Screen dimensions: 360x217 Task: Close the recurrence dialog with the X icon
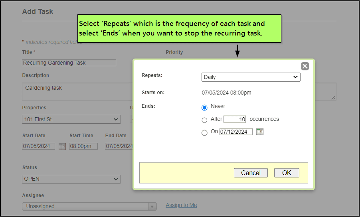(x=305, y=66)
